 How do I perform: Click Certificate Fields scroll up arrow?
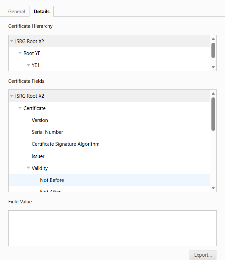(x=213, y=94)
